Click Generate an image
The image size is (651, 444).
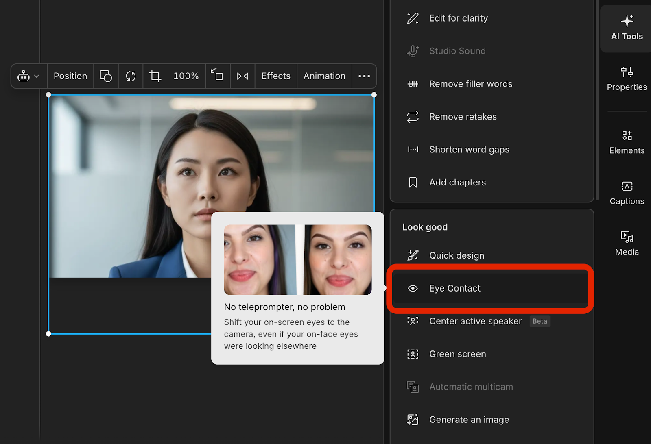point(469,420)
